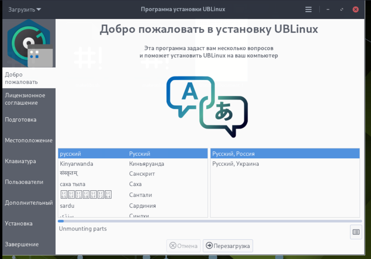The width and height of the screenshot is (371, 259).
Task: Choose the Санскрит language row
Action: pyautogui.click(x=133, y=174)
